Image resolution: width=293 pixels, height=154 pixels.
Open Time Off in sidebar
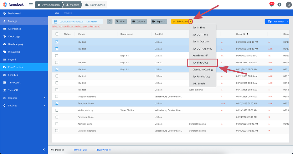click(x=24, y=90)
